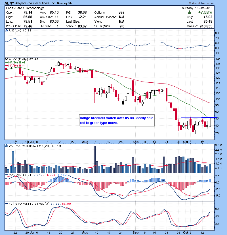Click the ALNY (Daily) 85.48 chart label
Screen dimensions: 227x235
pos(24,59)
